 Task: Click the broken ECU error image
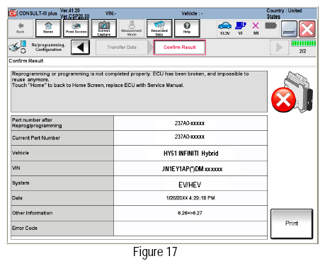[x=292, y=92]
